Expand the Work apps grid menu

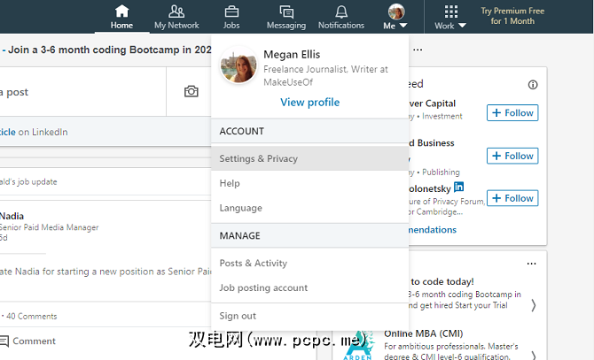click(450, 17)
